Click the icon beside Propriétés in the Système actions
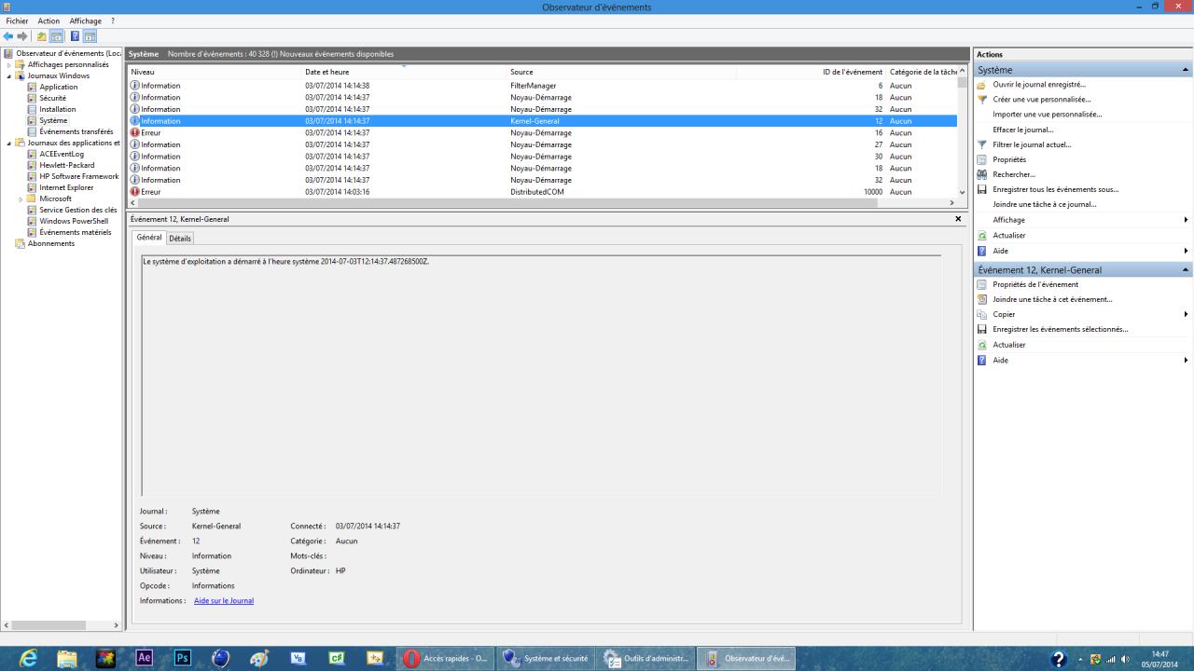Viewport: 1194px width, 671px height. [x=981, y=159]
